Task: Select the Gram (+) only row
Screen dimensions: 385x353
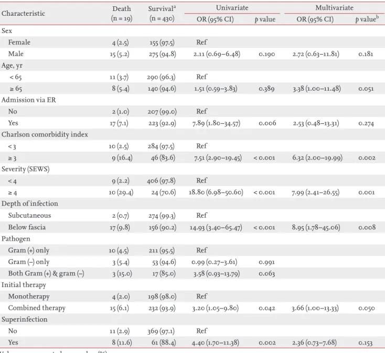Action: (29, 250)
